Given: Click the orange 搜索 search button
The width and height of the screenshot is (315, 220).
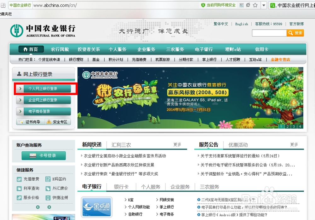Looking at the screenshot, I should click(295, 33).
